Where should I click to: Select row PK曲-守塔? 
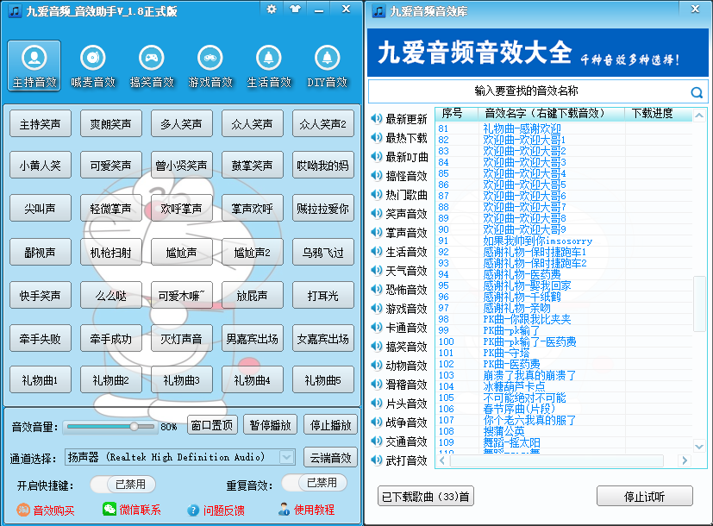click(564, 353)
